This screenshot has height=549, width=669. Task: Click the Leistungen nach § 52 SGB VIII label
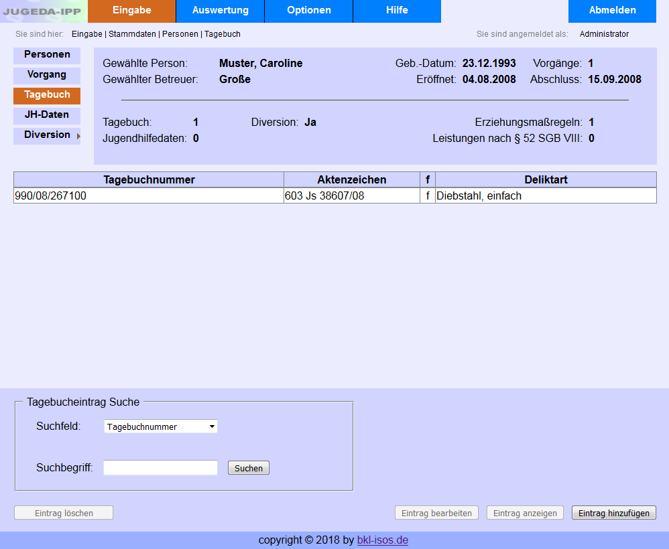[507, 139]
